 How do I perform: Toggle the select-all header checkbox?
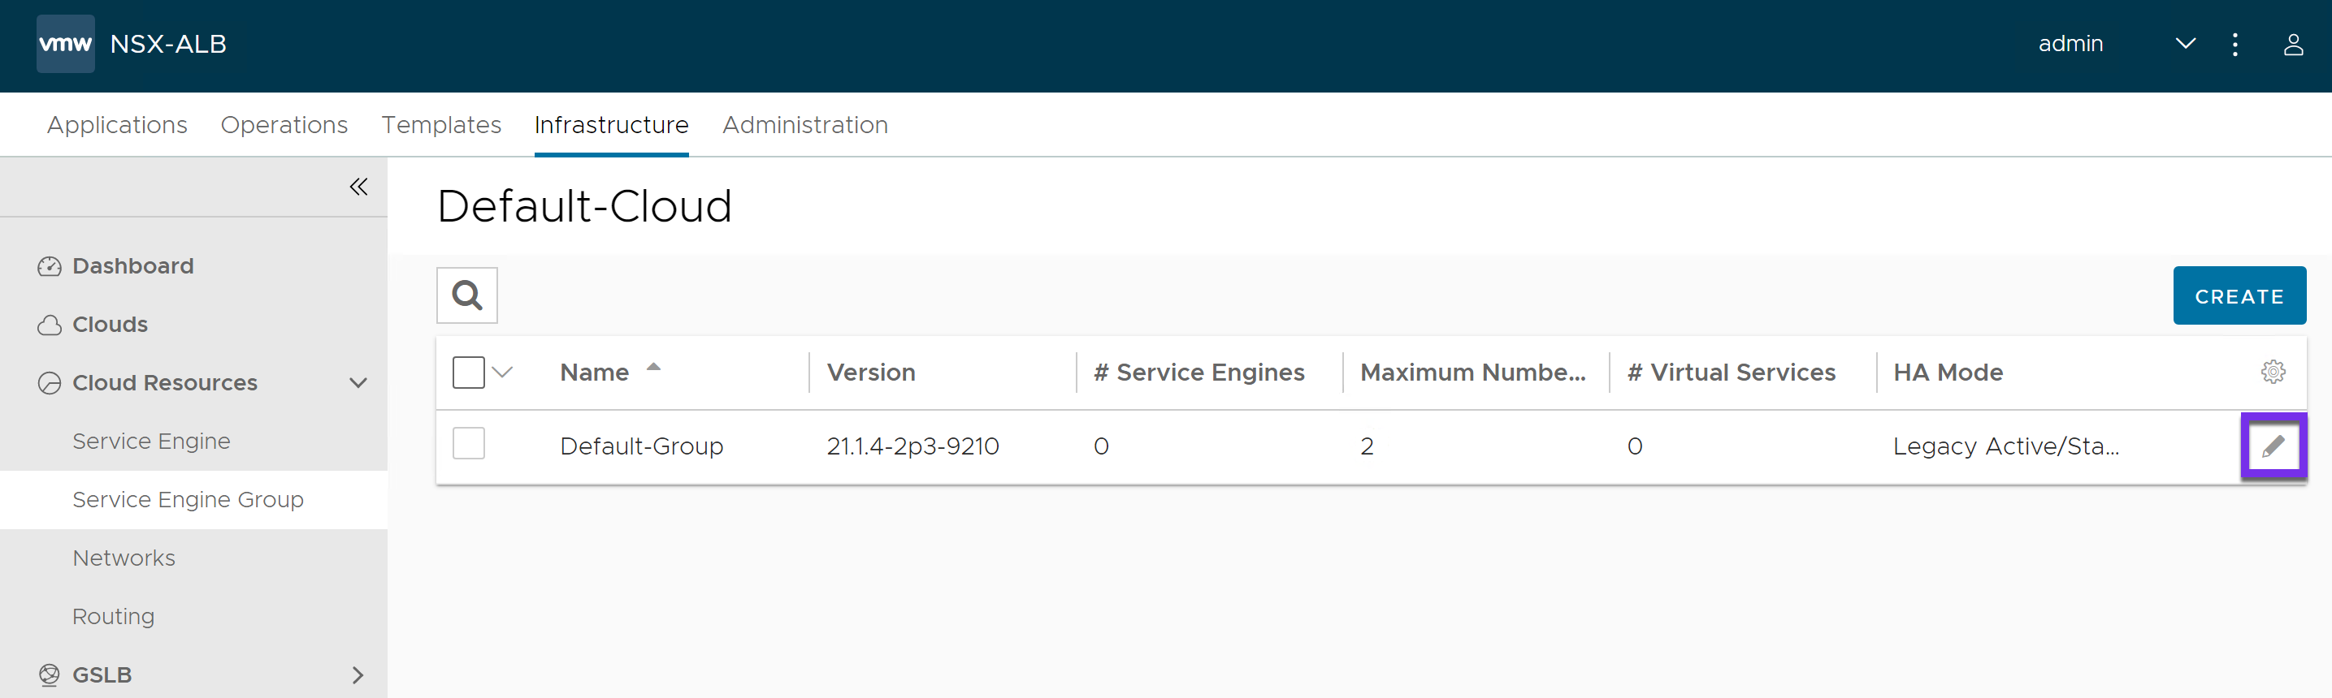pos(468,372)
